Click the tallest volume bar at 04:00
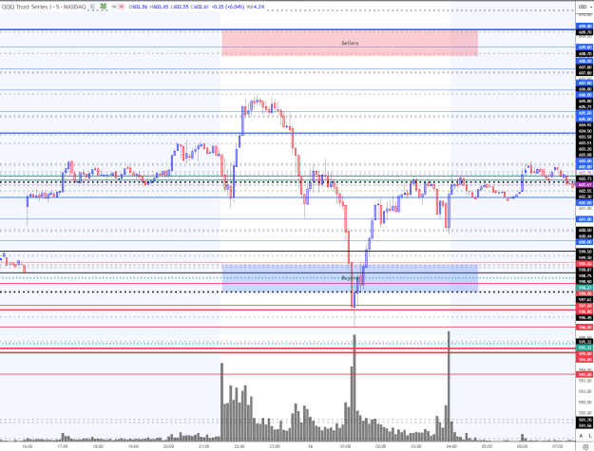Image resolution: width=594 pixels, height=451 pixels. (449, 385)
